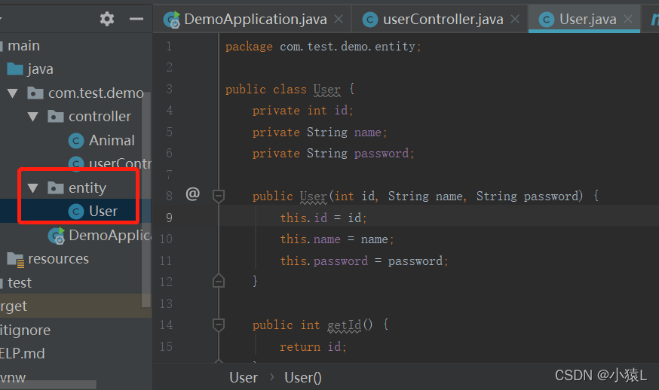Click class name 'User' on line 3
This screenshot has height=390, width=659.
[327, 90]
